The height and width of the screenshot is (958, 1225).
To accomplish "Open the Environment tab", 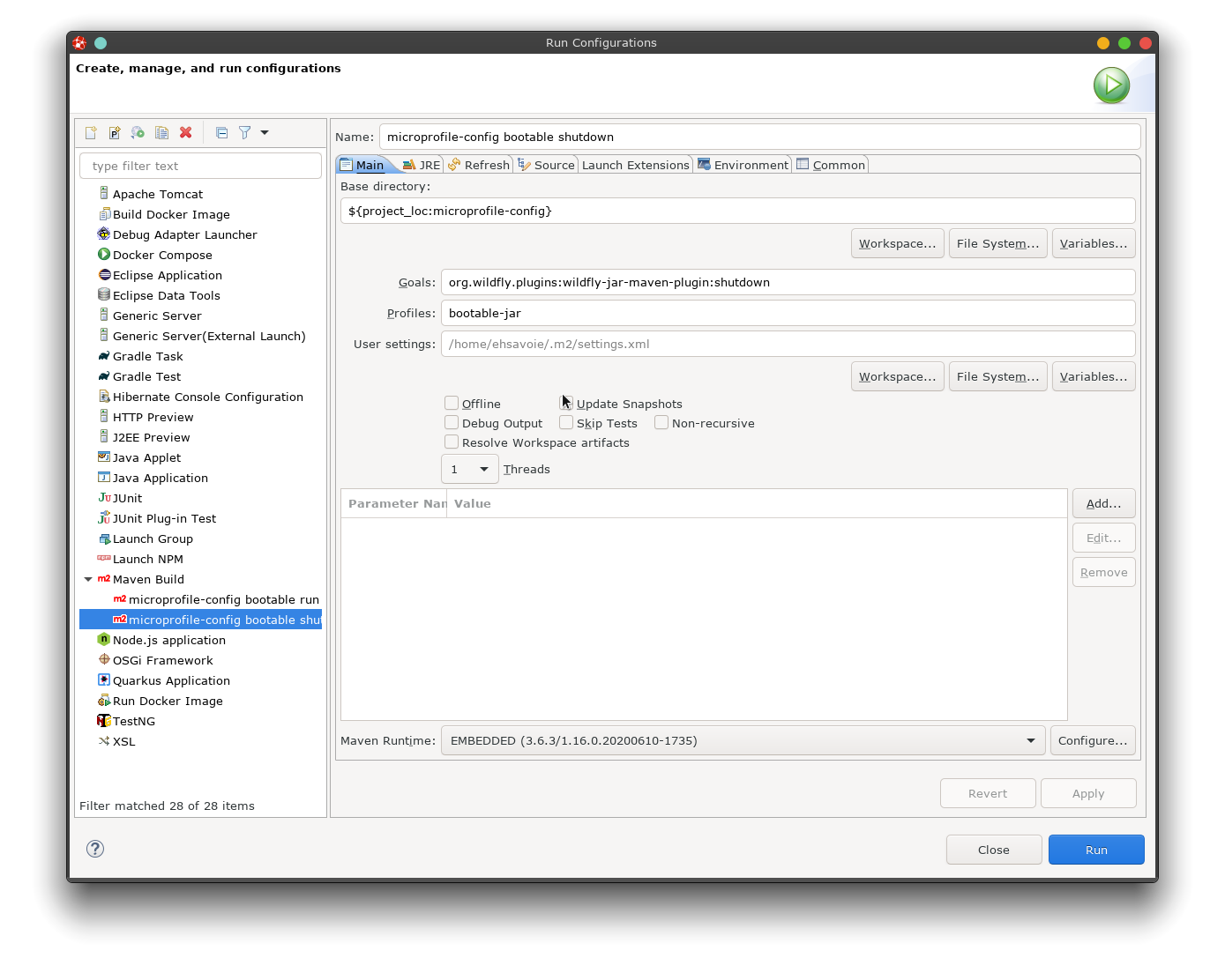I will point(743,165).
